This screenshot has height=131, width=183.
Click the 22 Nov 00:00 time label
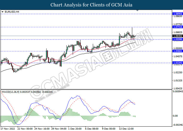pos(25,129)
